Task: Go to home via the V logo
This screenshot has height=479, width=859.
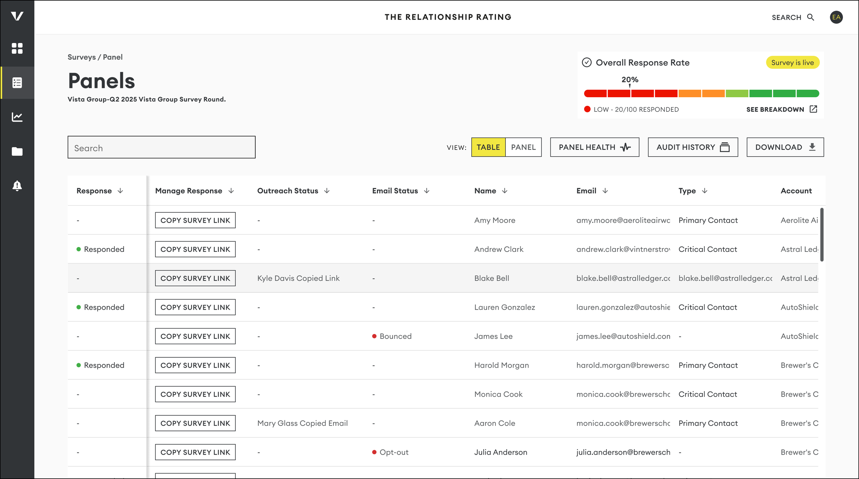Action: (x=17, y=16)
